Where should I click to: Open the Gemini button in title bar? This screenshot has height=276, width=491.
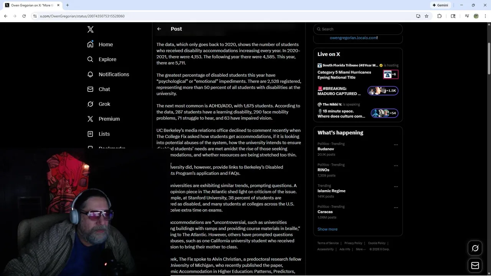440,5
